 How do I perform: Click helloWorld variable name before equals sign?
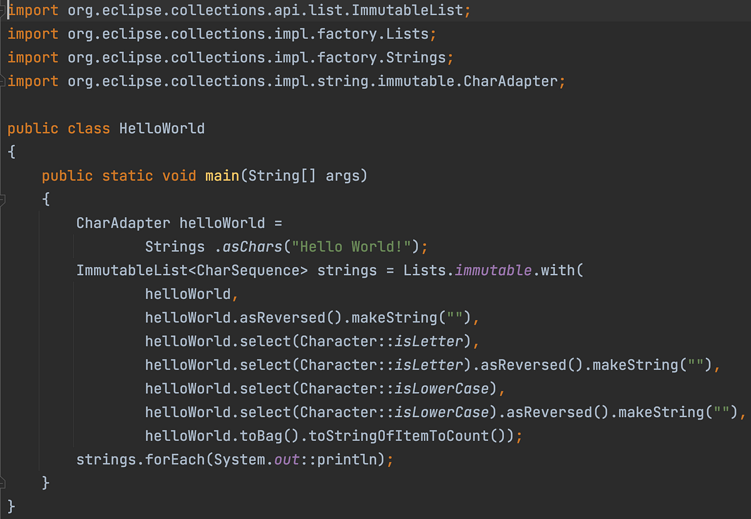click(x=222, y=223)
